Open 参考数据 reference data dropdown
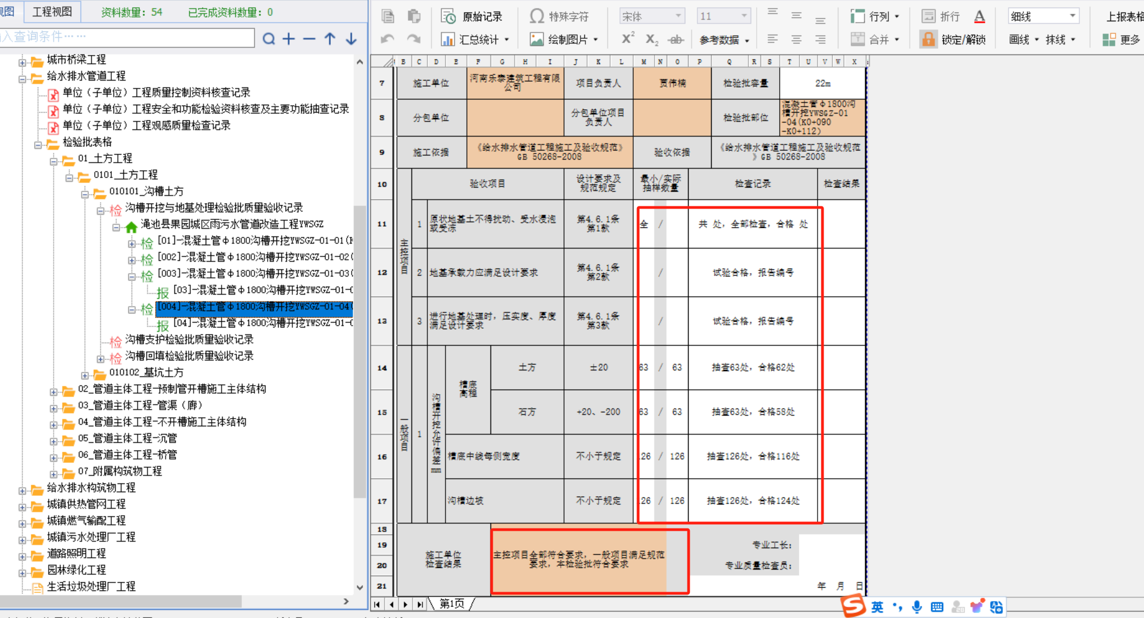This screenshot has height=618, width=1144. [x=724, y=40]
